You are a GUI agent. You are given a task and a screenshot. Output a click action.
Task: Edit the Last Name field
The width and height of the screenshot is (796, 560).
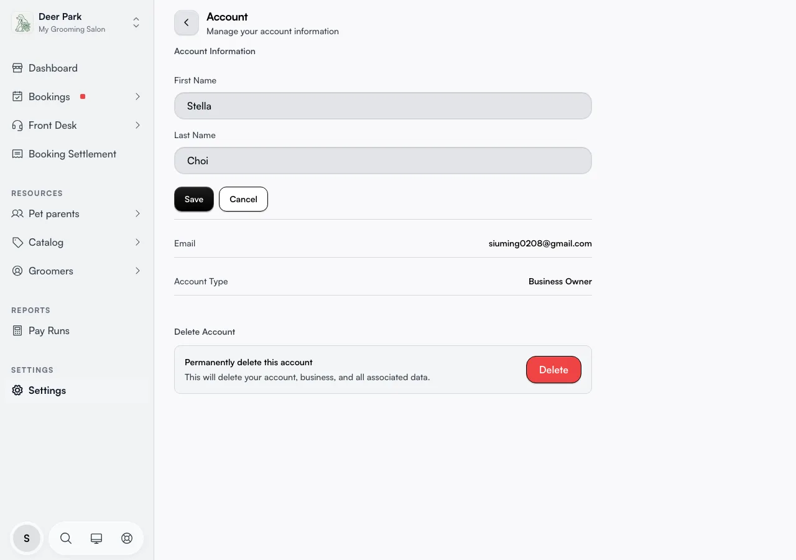point(383,161)
